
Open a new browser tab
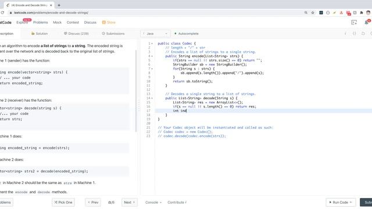click(59, 5)
